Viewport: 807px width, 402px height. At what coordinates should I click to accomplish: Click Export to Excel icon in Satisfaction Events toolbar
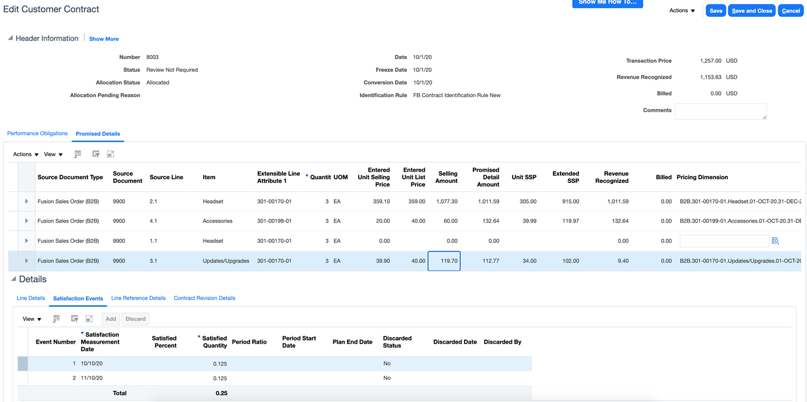coord(56,319)
